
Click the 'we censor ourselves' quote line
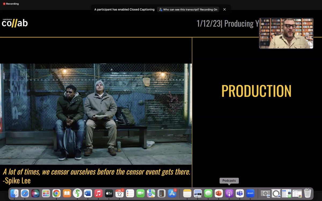tap(97, 172)
